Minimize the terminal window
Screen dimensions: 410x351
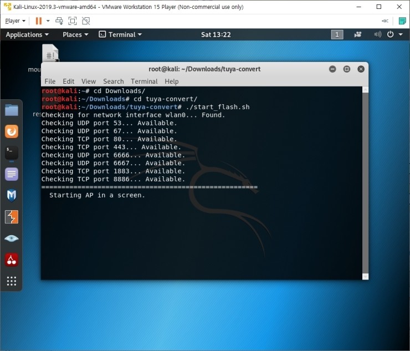pos(332,69)
